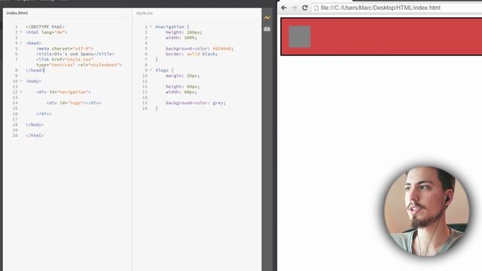Click the circular webcam overlay thumbnail

click(x=426, y=211)
